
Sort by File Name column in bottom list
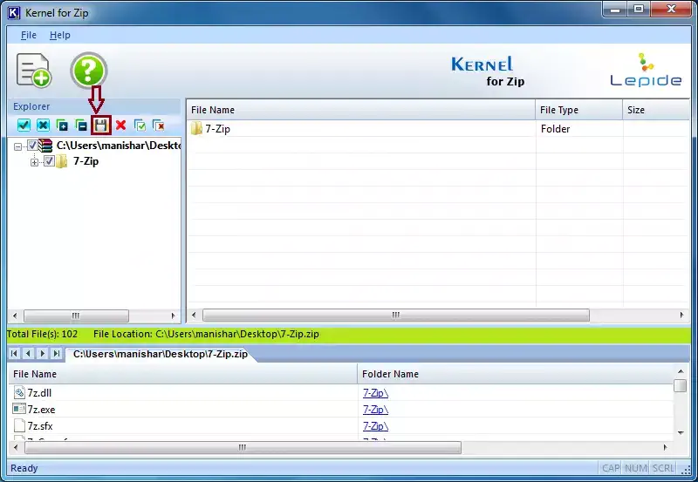pyautogui.click(x=182, y=374)
